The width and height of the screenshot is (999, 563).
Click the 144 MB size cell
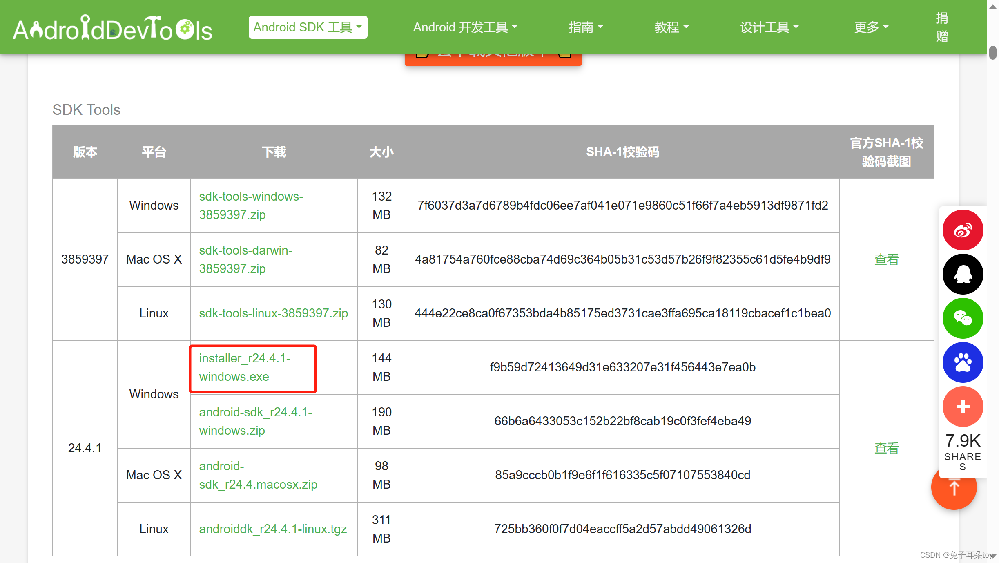click(381, 367)
